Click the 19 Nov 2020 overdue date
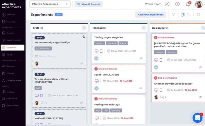This screenshot has width=205, height=126. coord(126,81)
